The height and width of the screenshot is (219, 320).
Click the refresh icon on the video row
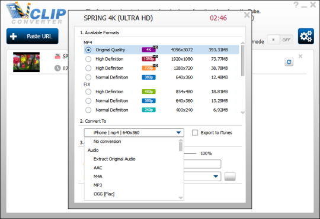click(x=289, y=62)
